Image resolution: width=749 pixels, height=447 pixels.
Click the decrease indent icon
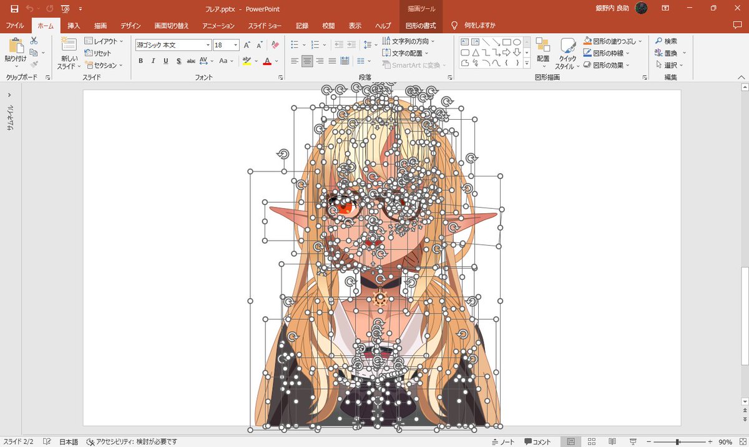338,45
